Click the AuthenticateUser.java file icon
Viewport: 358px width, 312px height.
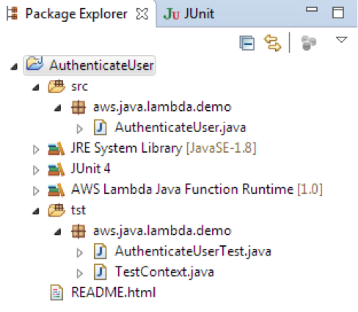click(x=101, y=127)
